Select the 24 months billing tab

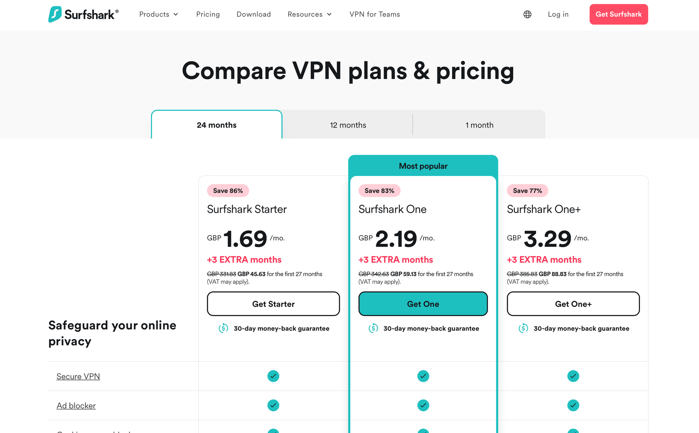tap(217, 125)
